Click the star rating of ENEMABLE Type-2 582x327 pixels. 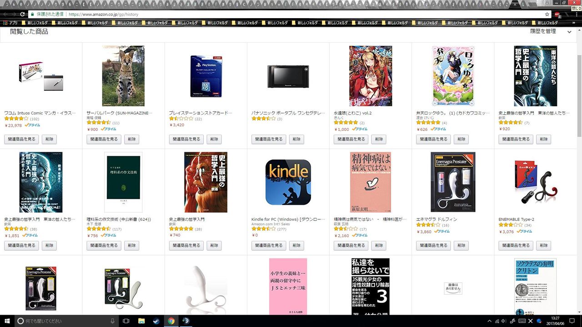511,225
